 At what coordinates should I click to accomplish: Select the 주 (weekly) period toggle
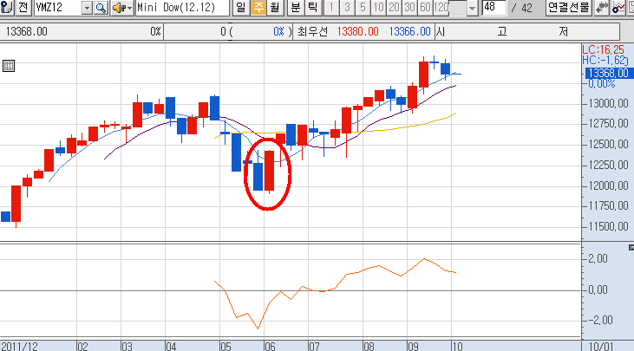pos(258,8)
